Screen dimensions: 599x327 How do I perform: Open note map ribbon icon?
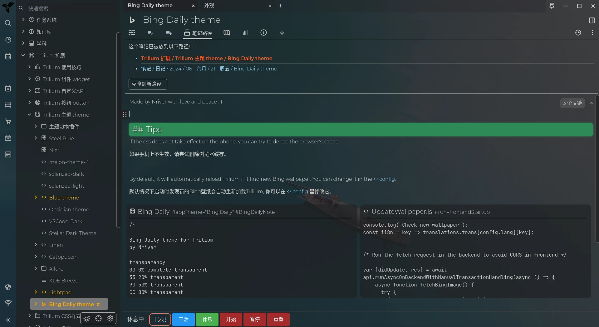click(227, 32)
